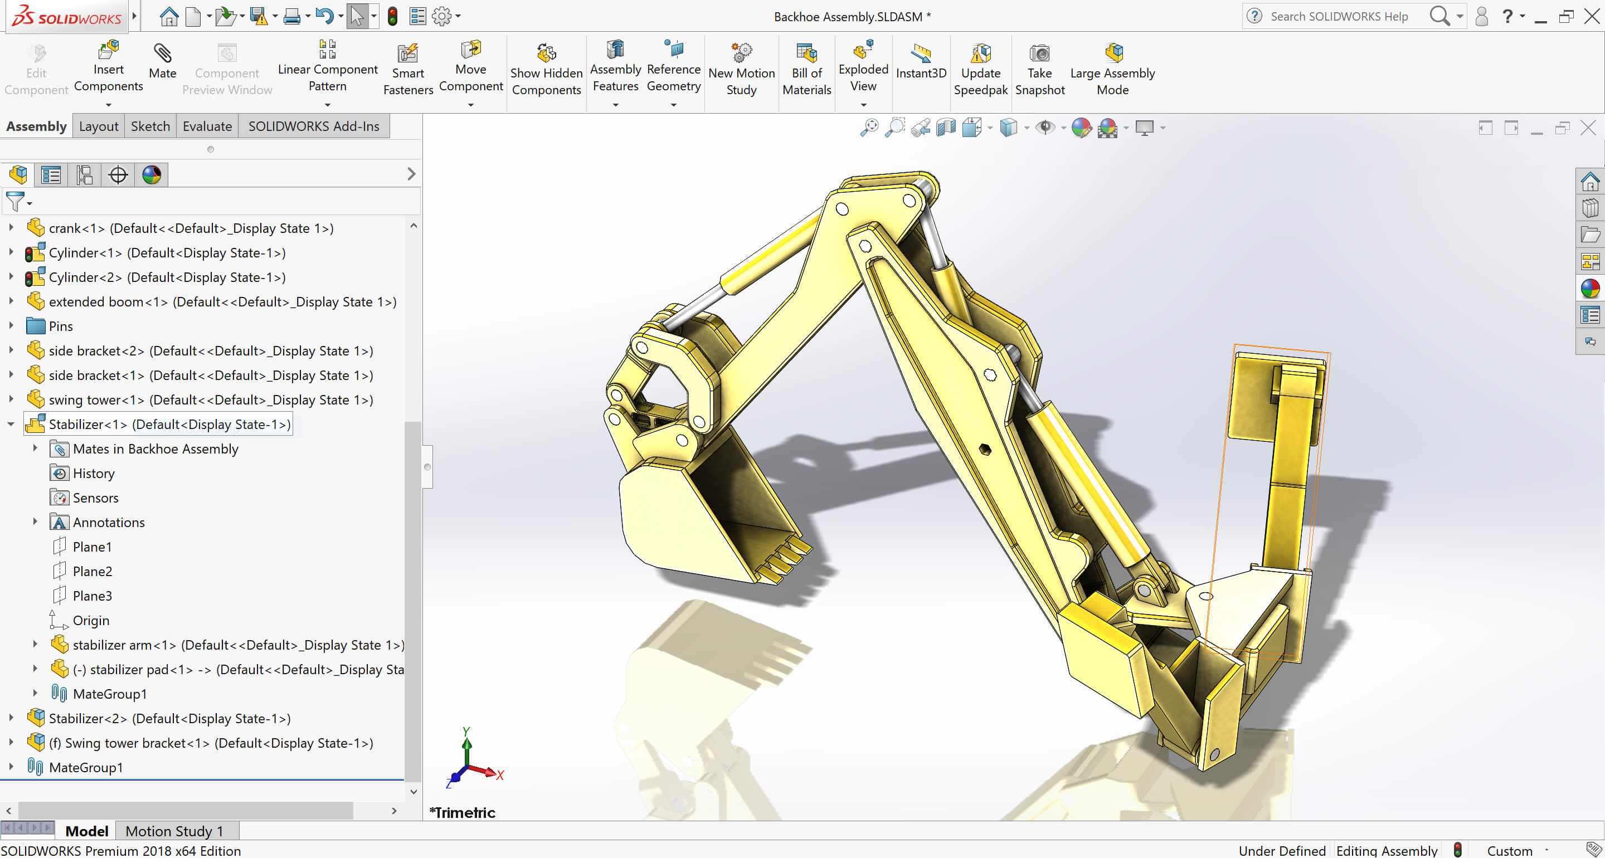Image resolution: width=1605 pixels, height=858 pixels.
Task: Open the Edit Appearance color tool
Action: click(1082, 128)
